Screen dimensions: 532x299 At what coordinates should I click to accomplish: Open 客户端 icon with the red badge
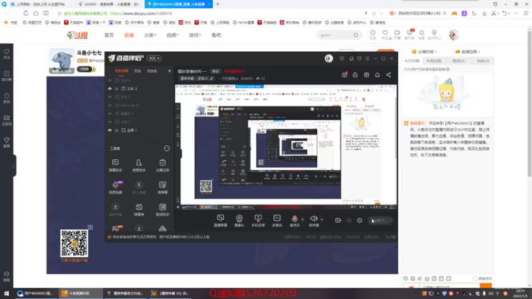coord(410,35)
